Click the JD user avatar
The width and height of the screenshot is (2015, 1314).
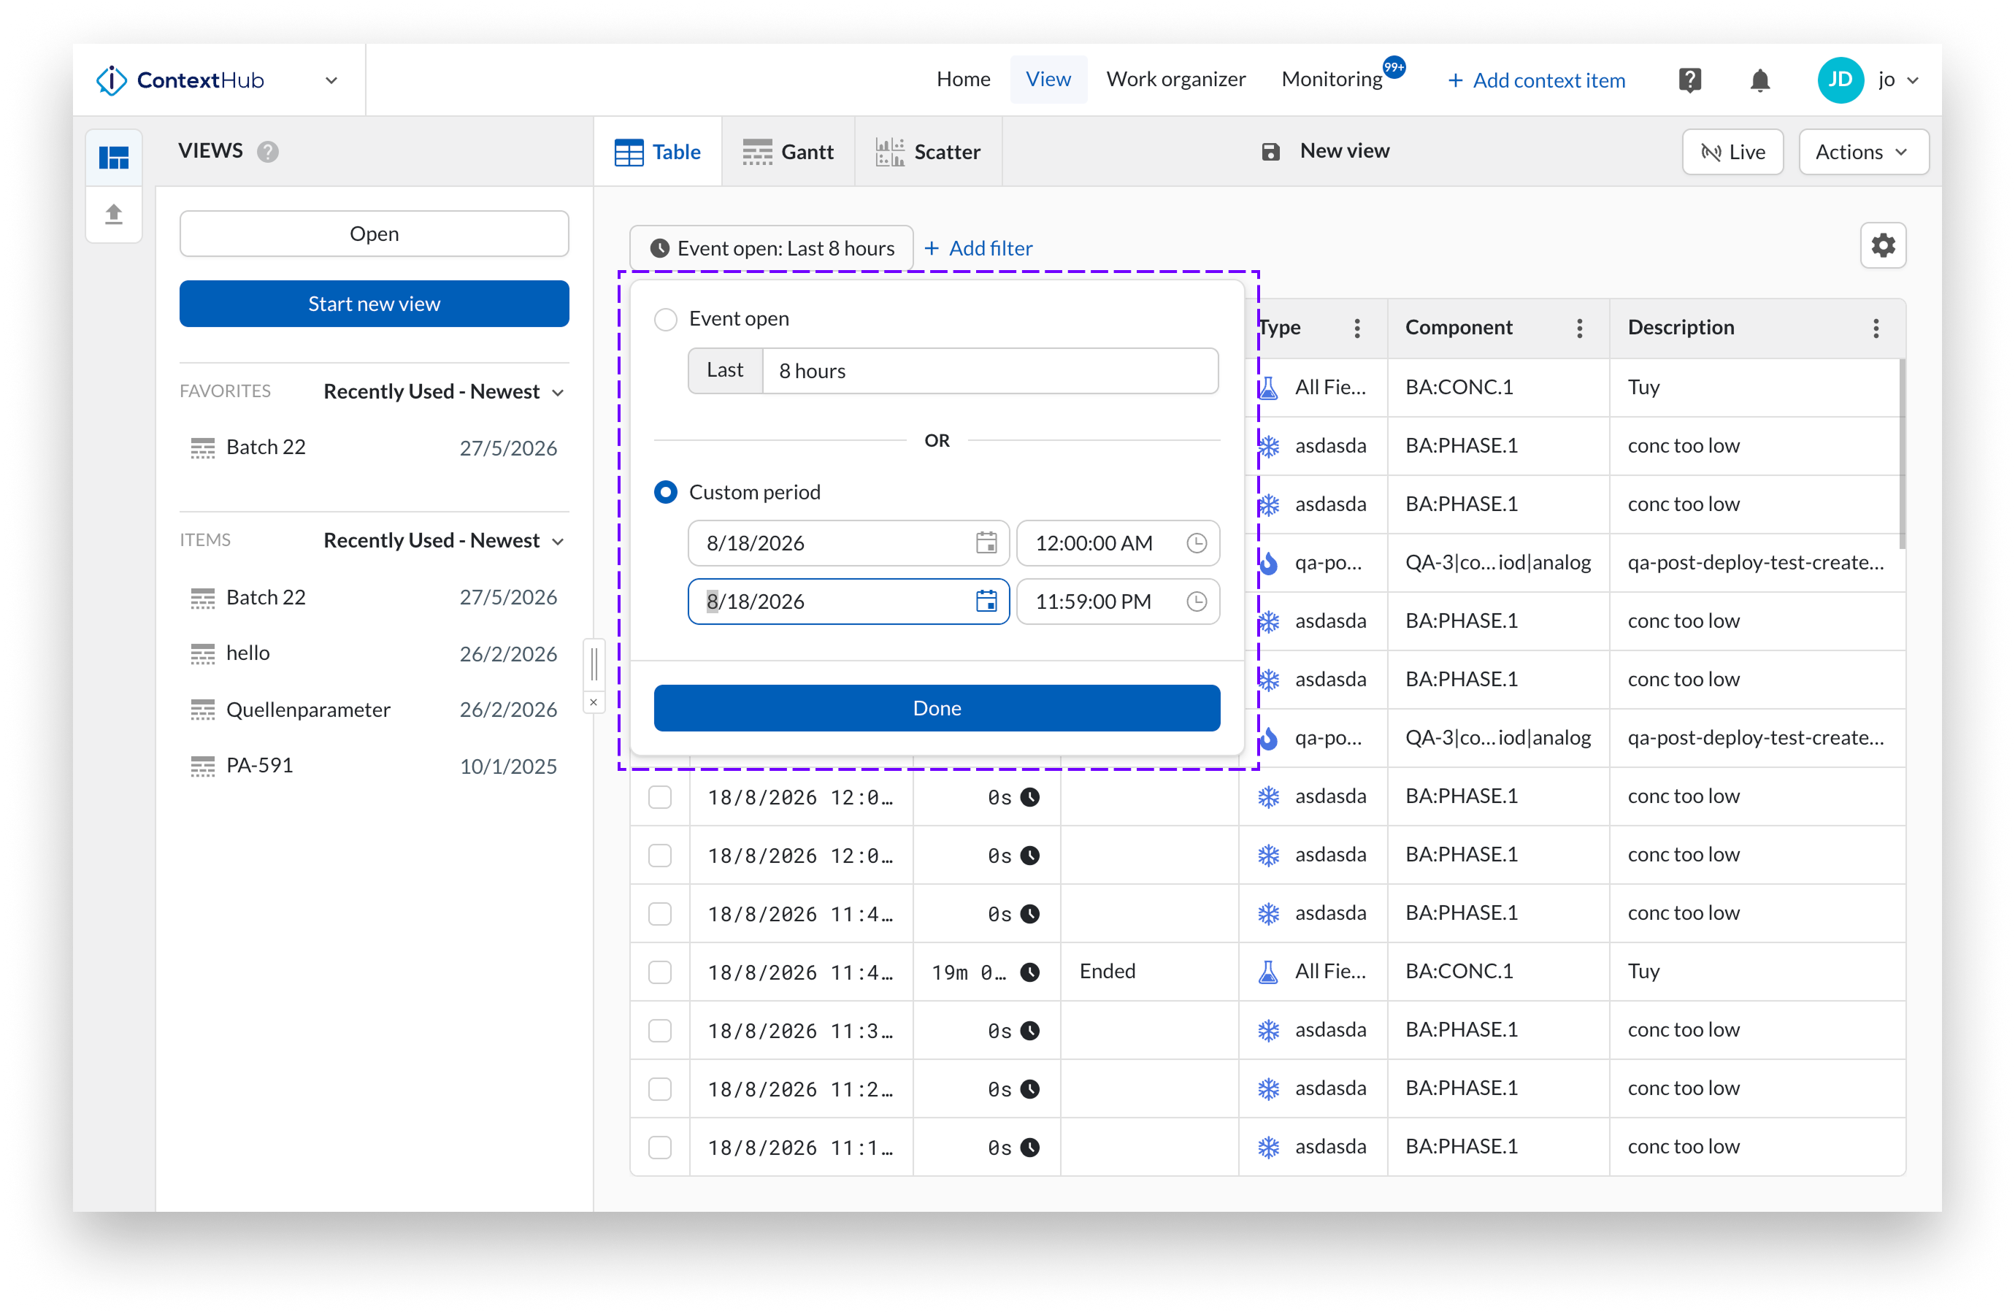(1840, 80)
